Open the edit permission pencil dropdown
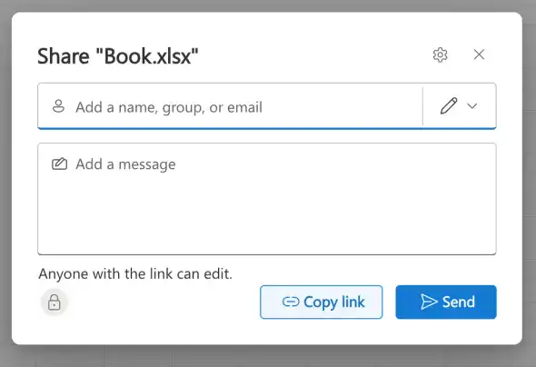 point(459,106)
